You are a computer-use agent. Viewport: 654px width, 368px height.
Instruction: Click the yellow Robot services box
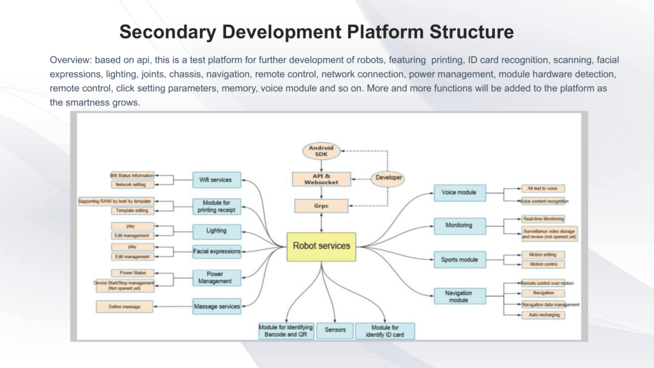(321, 246)
